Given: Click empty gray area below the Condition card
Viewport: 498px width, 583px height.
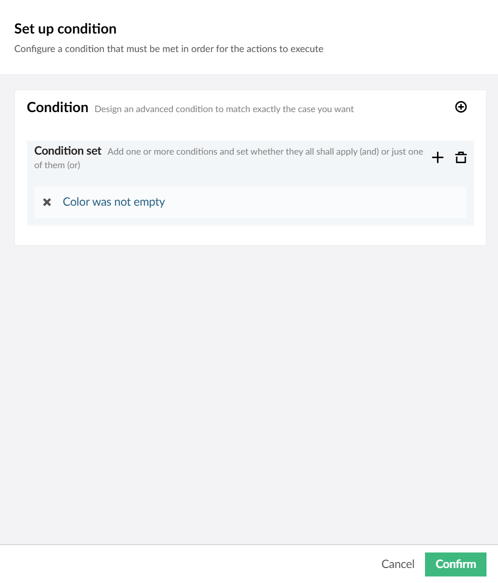Looking at the screenshot, I should 249,394.
